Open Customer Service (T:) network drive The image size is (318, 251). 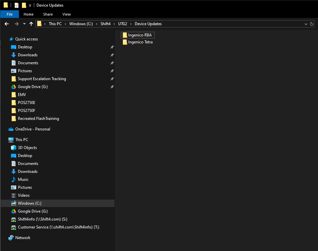click(58, 227)
